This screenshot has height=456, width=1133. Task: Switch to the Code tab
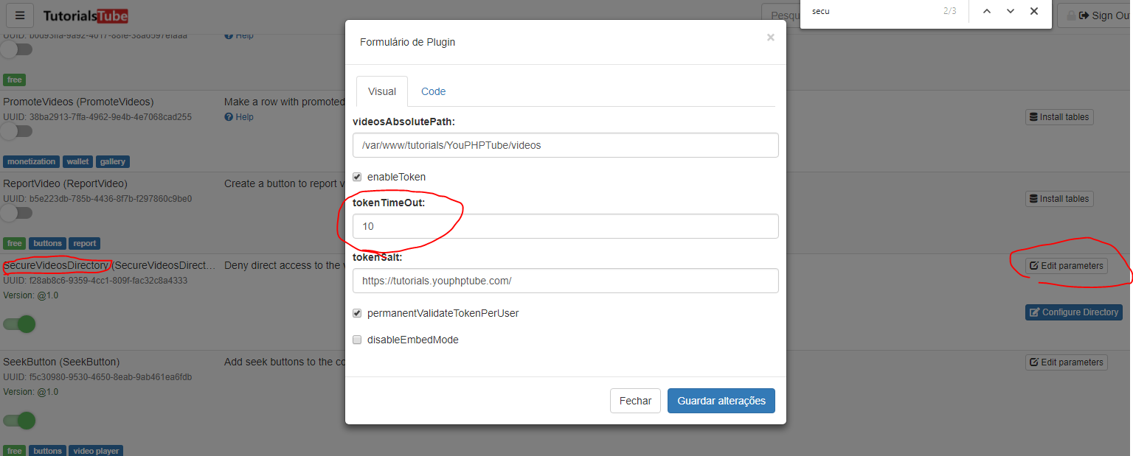pos(433,91)
